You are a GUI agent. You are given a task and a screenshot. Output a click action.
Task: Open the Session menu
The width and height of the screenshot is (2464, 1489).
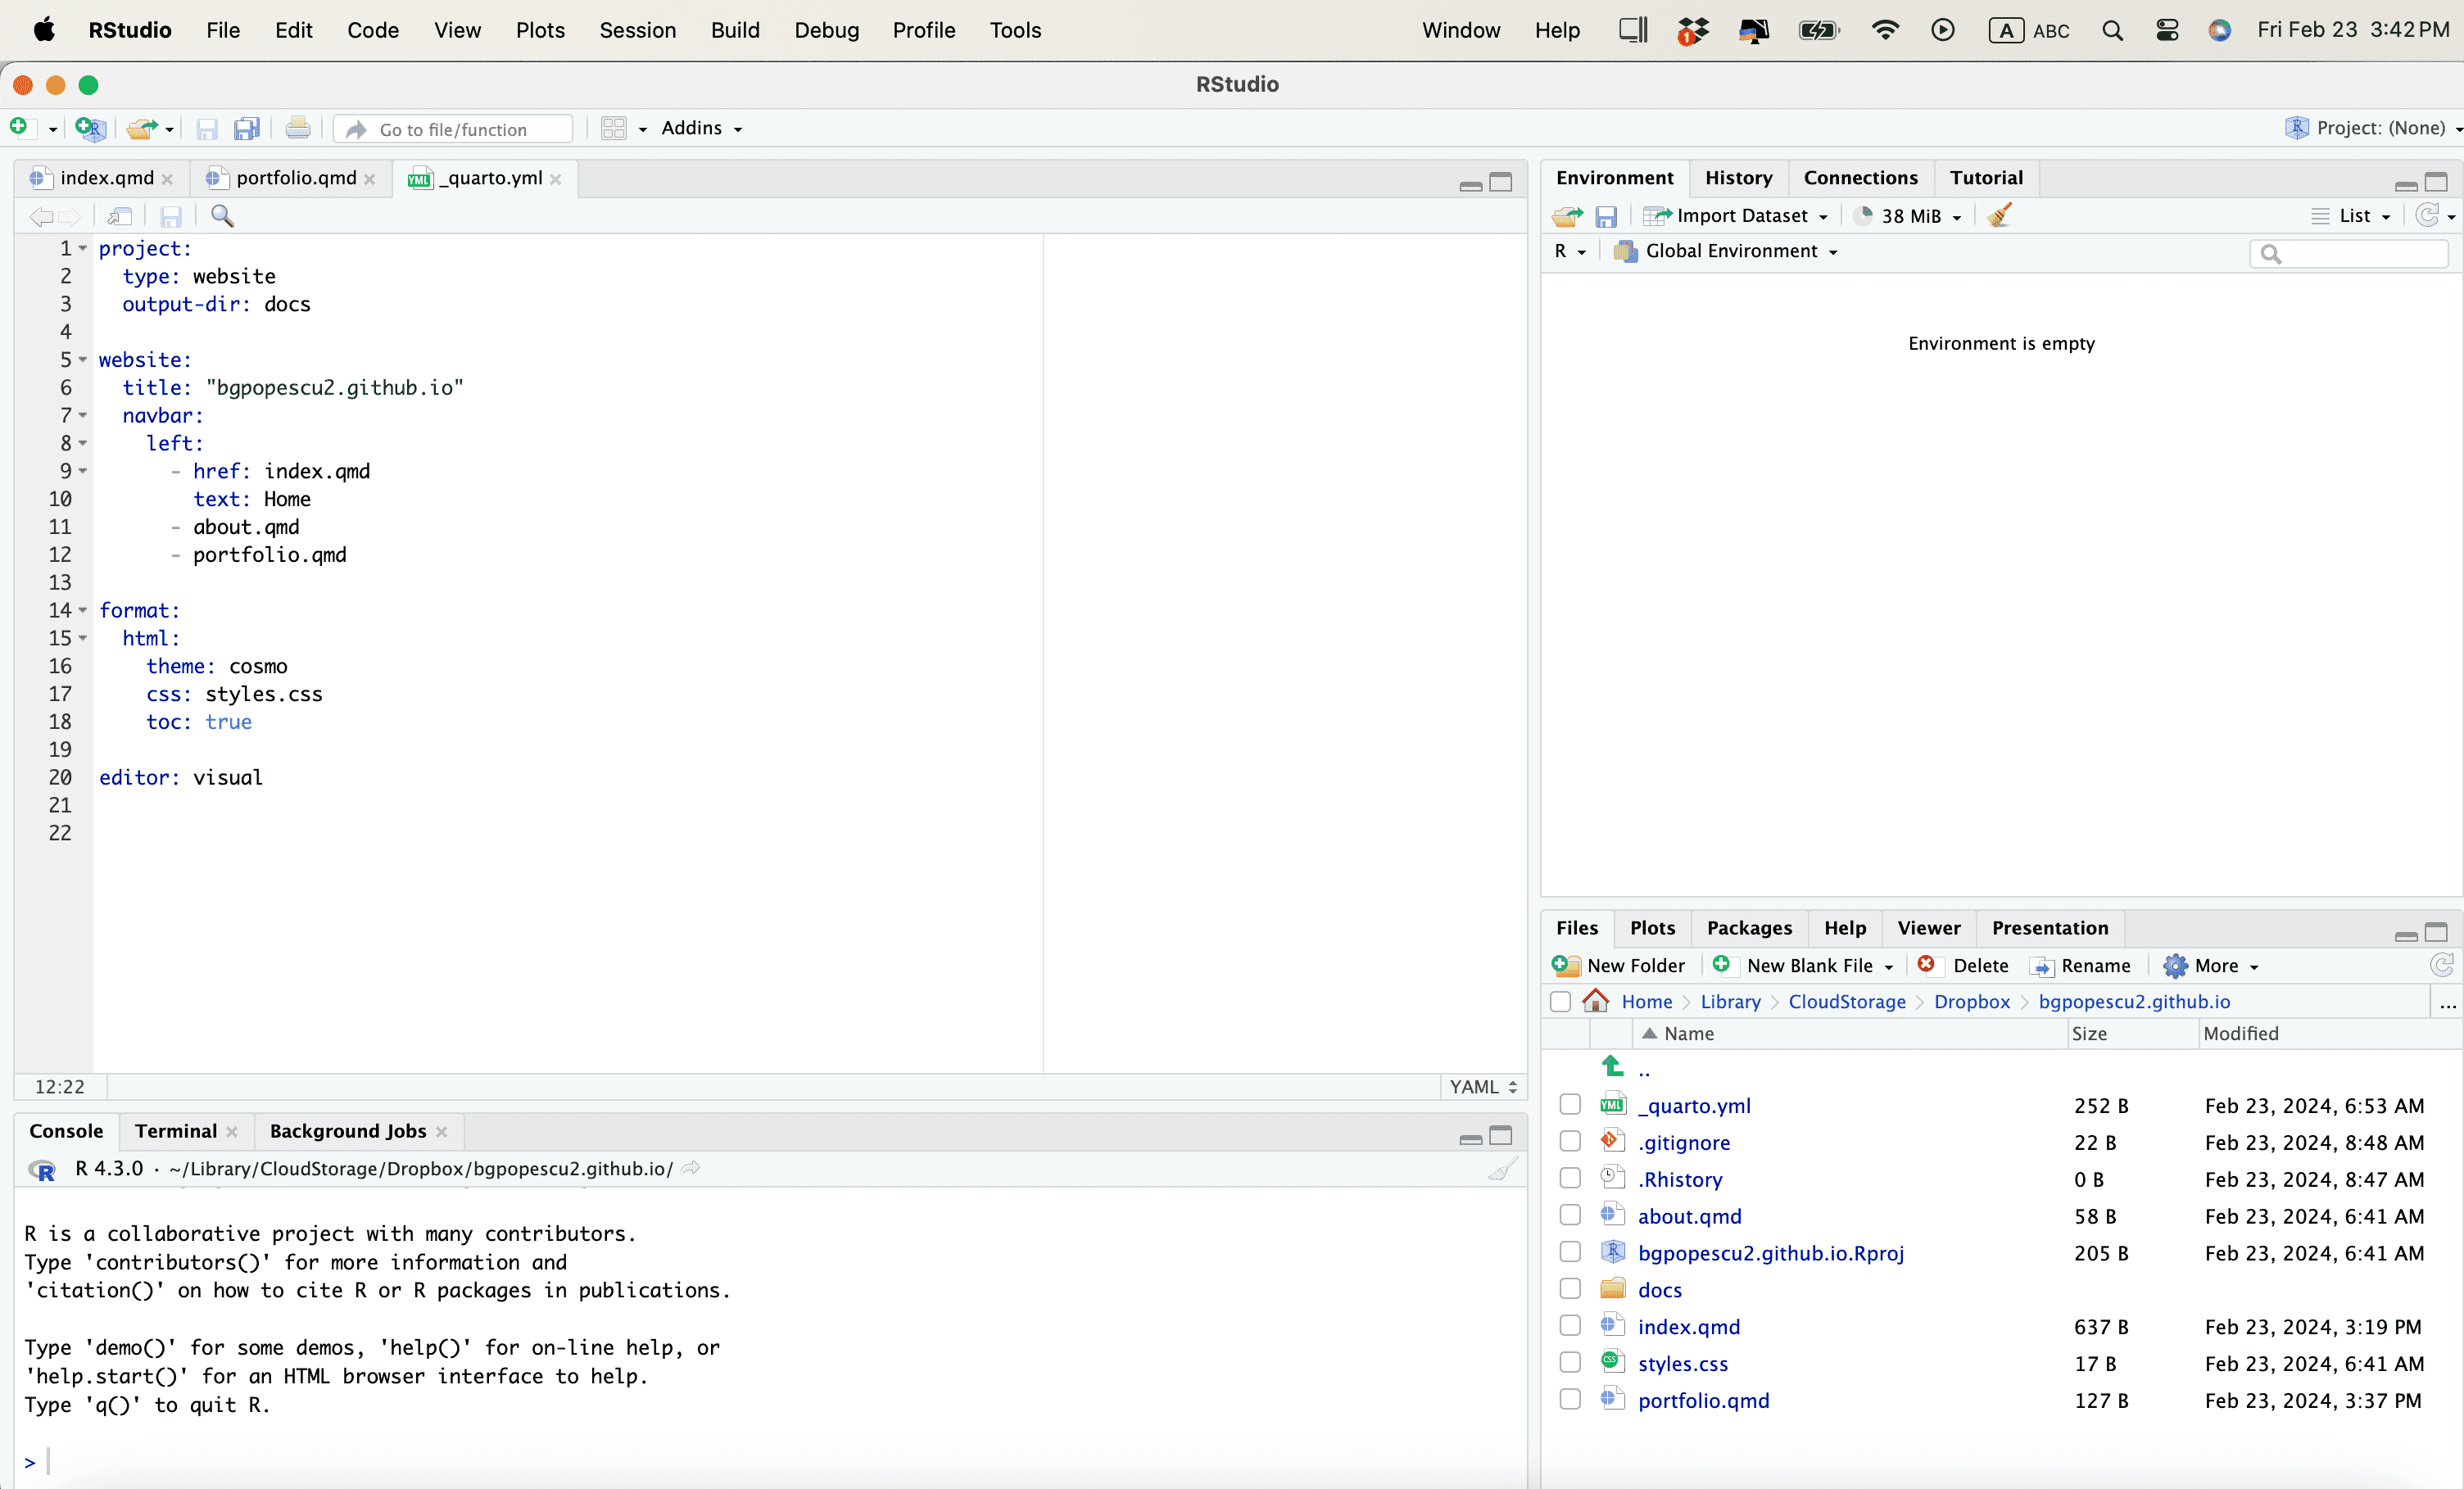point(637,30)
